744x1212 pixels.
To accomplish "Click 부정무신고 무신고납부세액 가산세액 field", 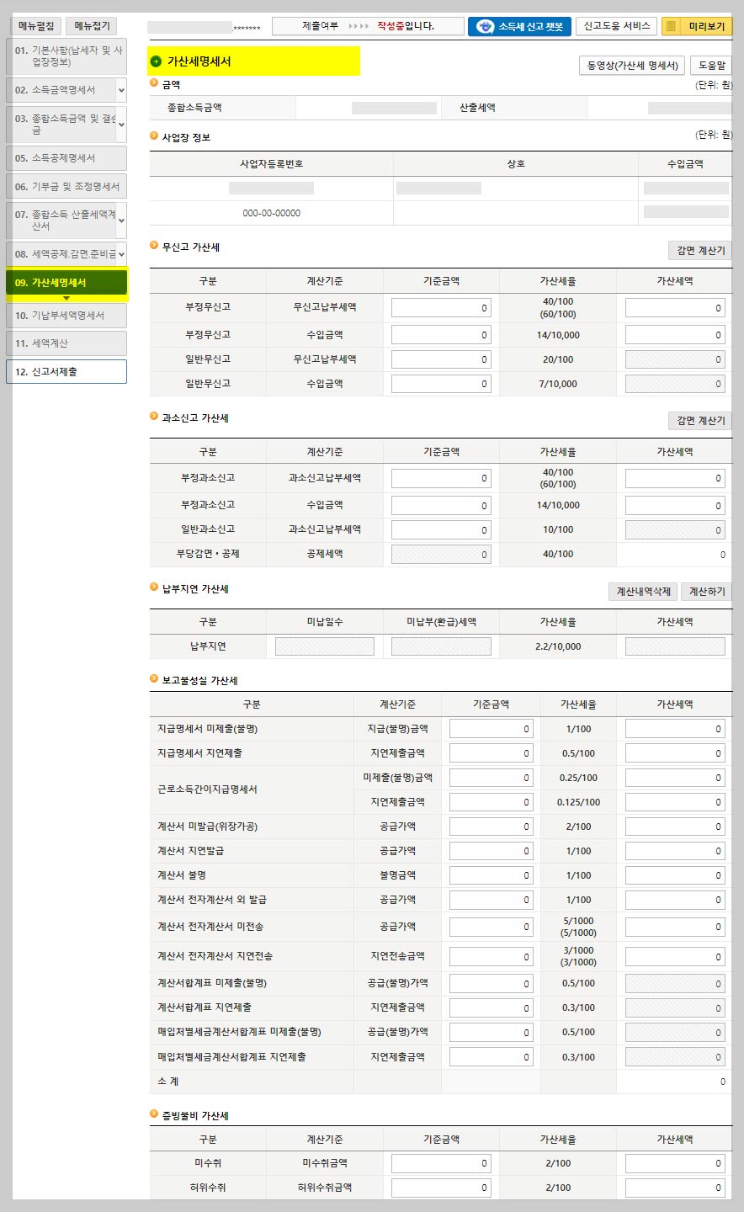I will point(675,308).
